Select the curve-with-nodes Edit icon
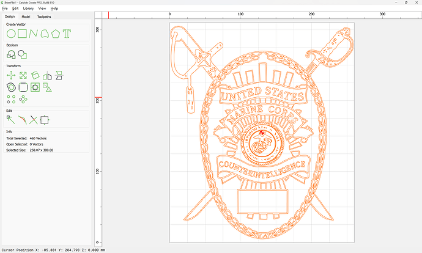 [23, 120]
